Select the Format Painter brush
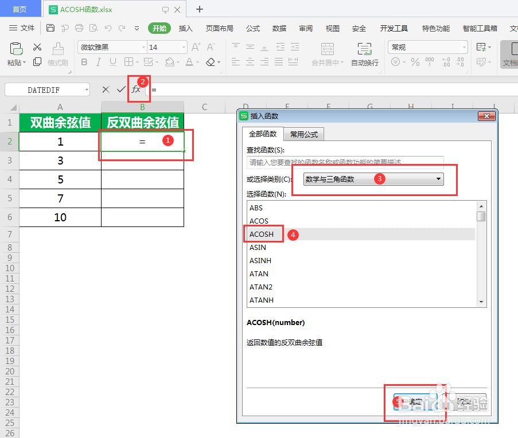This screenshot has width=518, height=438. [58, 49]
